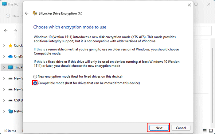Image resolution: width=215 pixels, height=134 pixels.
Task: Go back in the BitLocker wizard
Action: (x=27, y=13)
